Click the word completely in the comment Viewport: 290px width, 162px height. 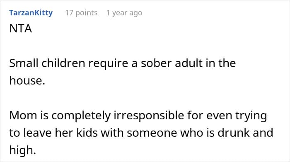[81, 116]
